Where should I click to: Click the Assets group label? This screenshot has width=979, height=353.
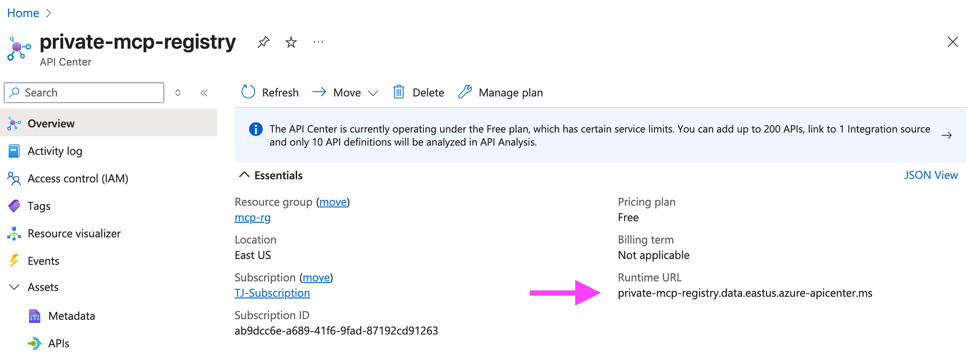point(43,287)
